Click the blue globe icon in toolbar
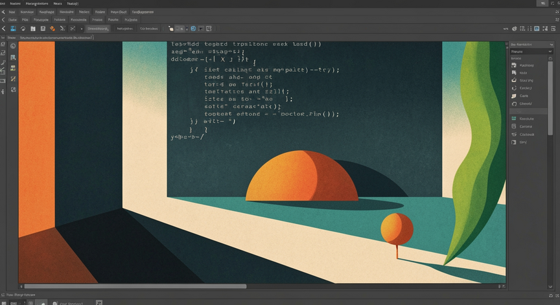Viewport: 560px width, 305px height. (193, 28)
